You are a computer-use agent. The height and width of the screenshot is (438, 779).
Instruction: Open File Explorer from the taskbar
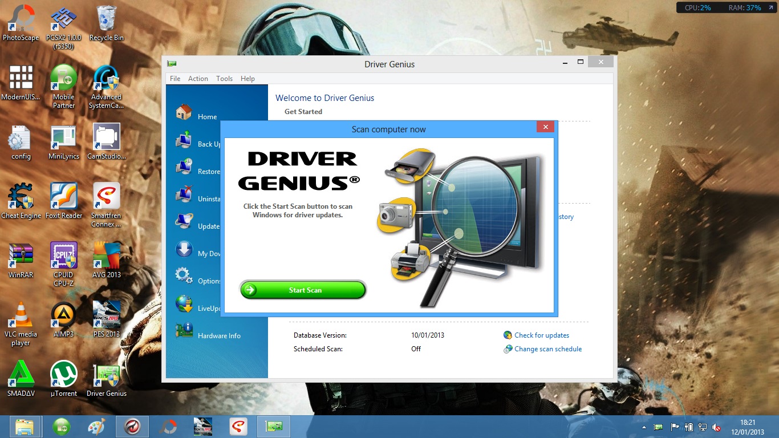click(x=25, y=427)
